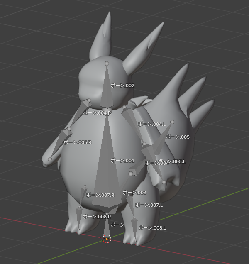Click the ボーン.004 bone label

click(157, 163)
